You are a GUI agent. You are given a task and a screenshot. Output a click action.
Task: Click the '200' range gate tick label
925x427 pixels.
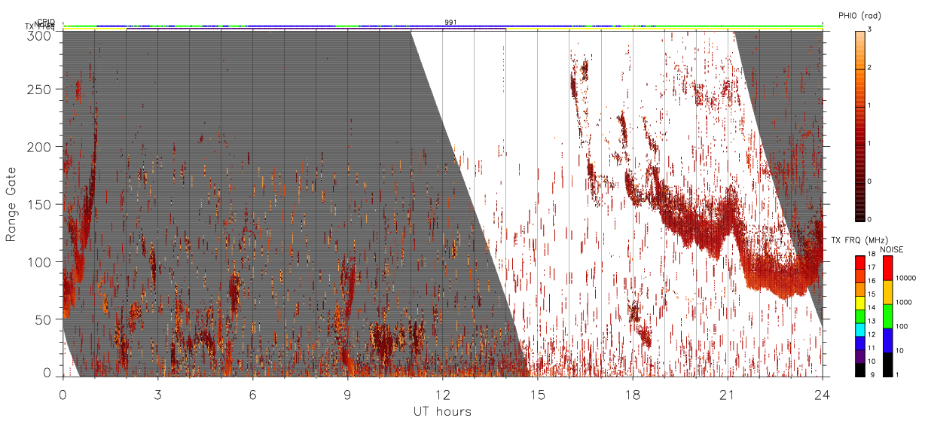pos(40,147)
